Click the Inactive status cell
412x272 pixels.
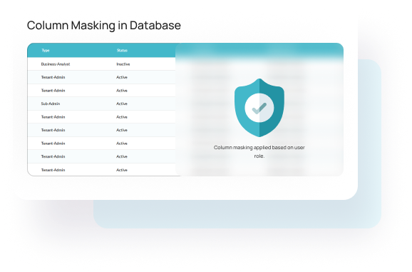click(123, 64)
